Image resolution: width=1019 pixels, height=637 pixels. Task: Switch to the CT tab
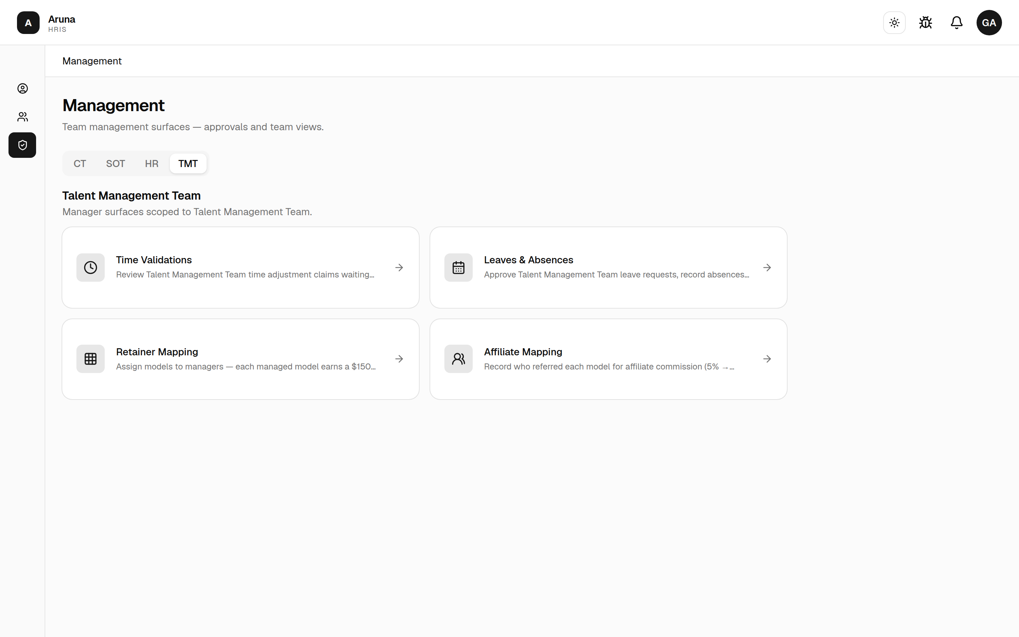pyautogui.click(x=80, y=163)
